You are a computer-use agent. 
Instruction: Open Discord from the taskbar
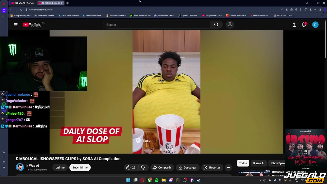coord(171,180)
